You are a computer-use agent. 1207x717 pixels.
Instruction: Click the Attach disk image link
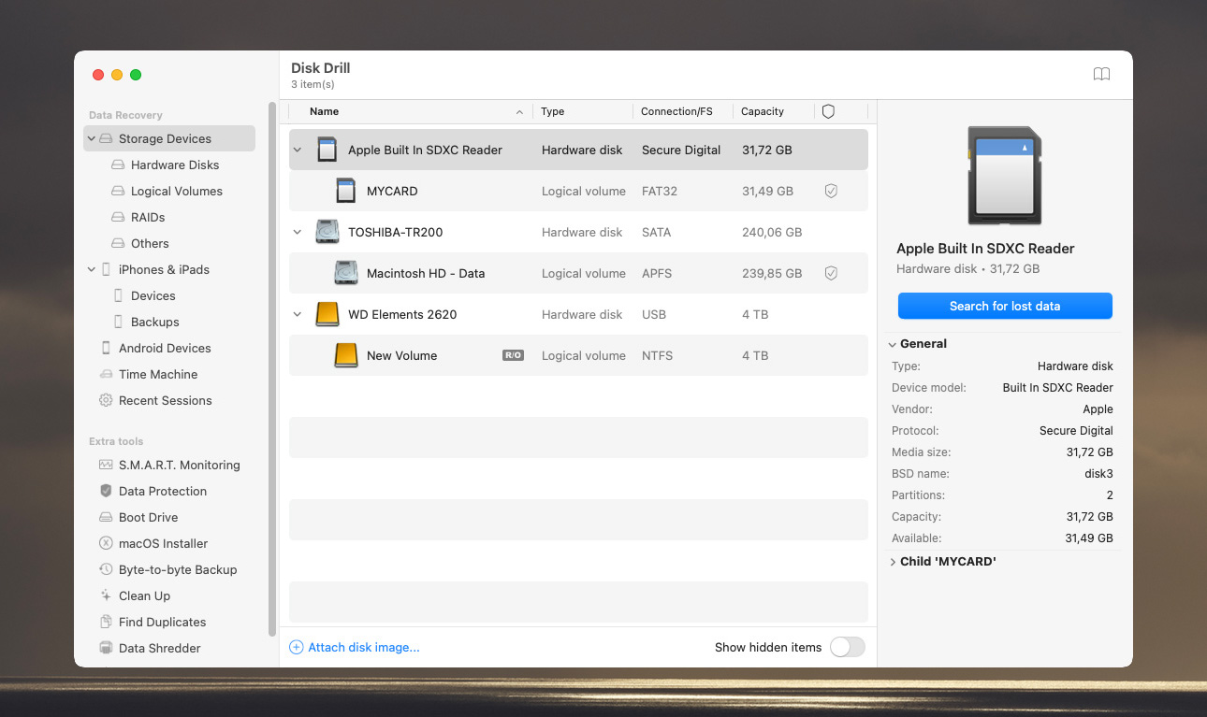[364, 647]
